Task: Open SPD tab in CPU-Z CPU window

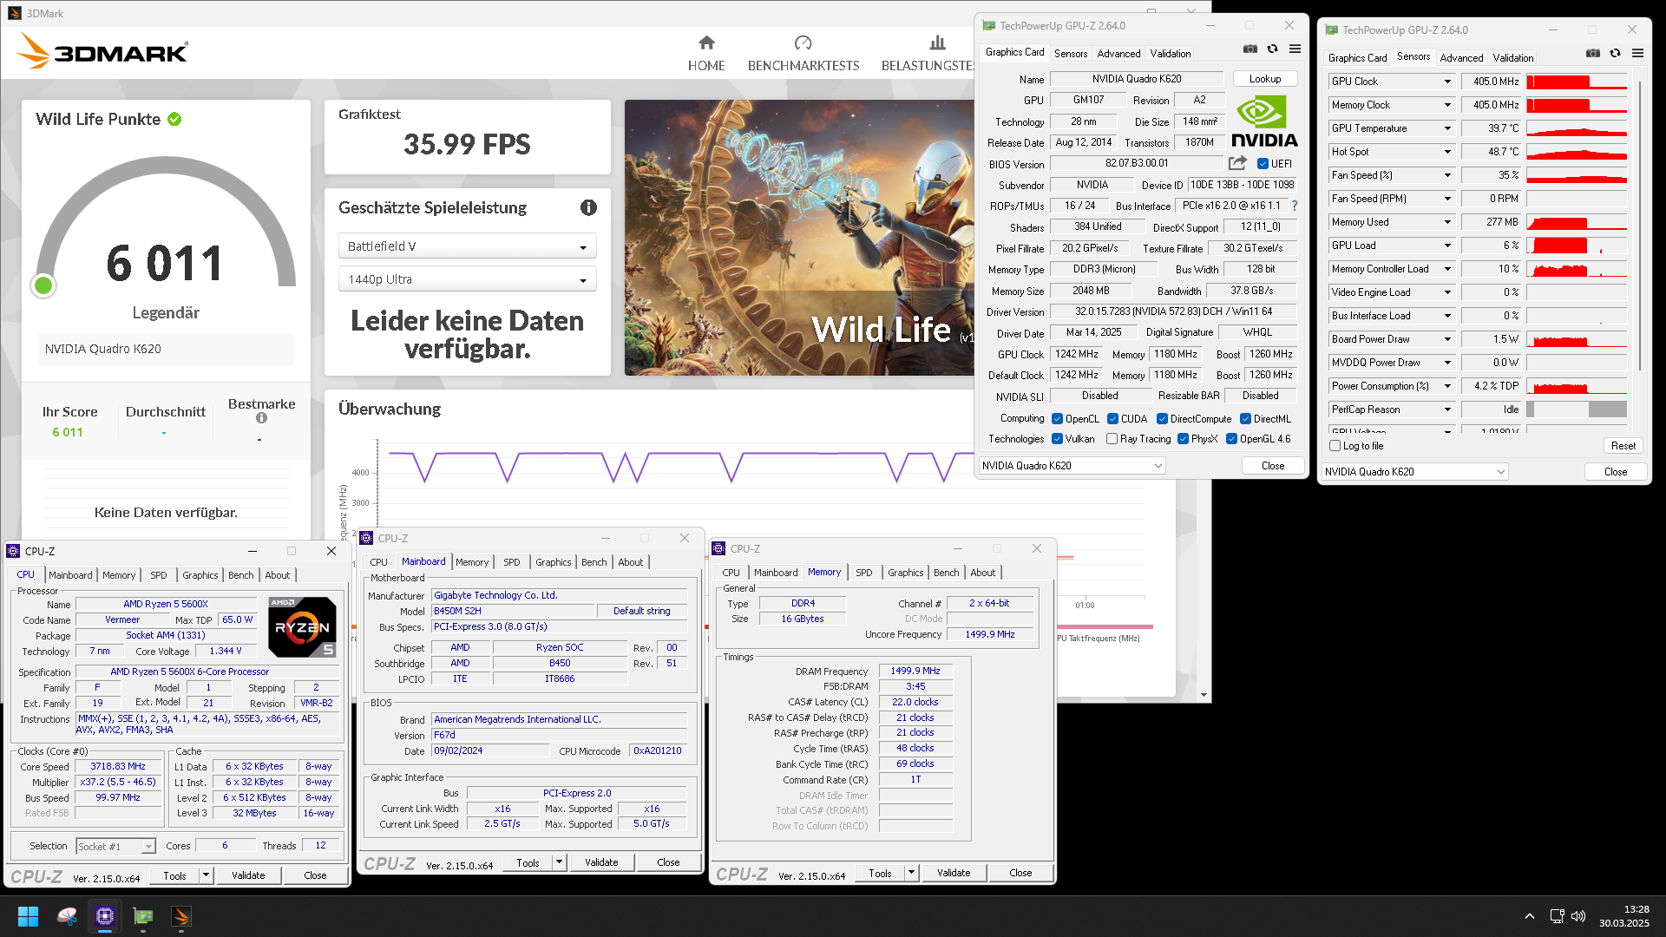Action: tap(159, 575)
